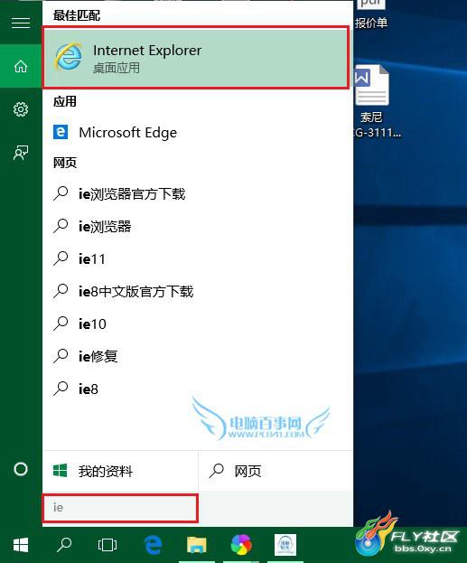Open the Windows Start button
Viewport: 467px width, 563px height.
(21, 545)
